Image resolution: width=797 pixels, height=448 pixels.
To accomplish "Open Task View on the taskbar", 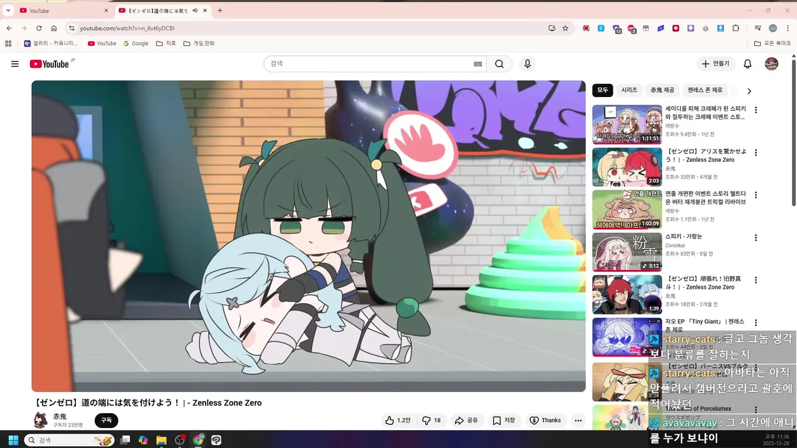I will pyautogui.click(x=125, y=440).
